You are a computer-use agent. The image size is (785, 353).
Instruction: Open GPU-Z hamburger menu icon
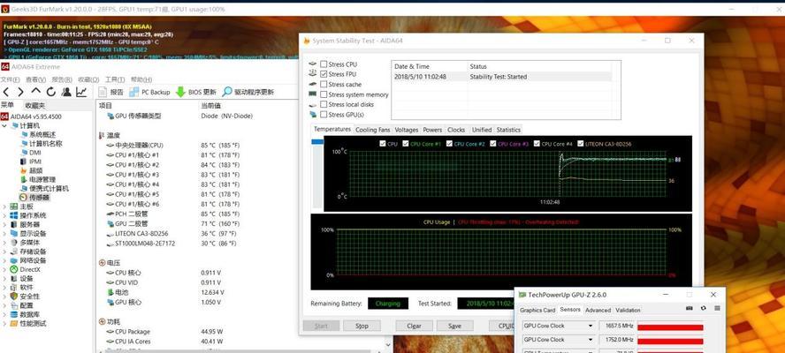click(718, 308)
